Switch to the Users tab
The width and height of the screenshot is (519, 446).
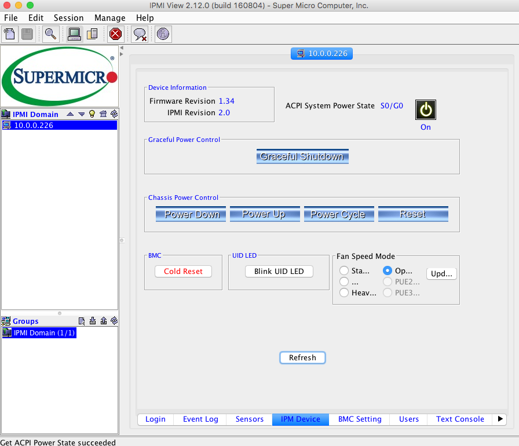409,419
